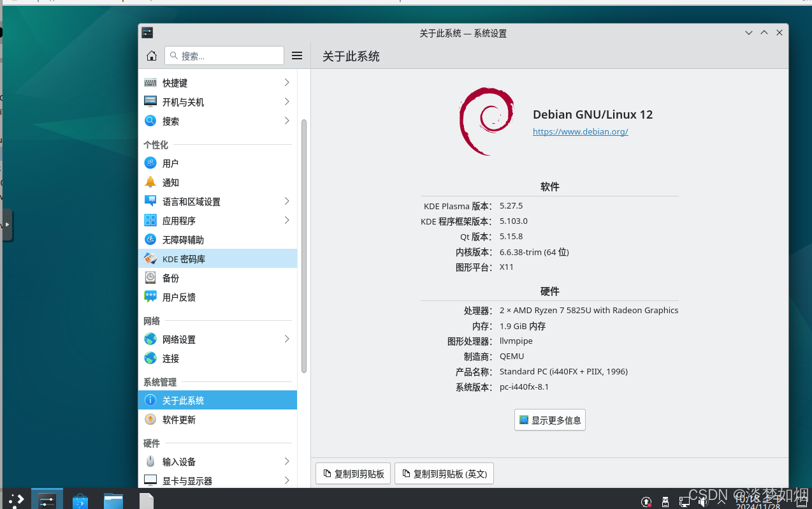This screenshot has height=509, width=812.
Task: Click the update notifier tray icon
Action: pos(646,502)
